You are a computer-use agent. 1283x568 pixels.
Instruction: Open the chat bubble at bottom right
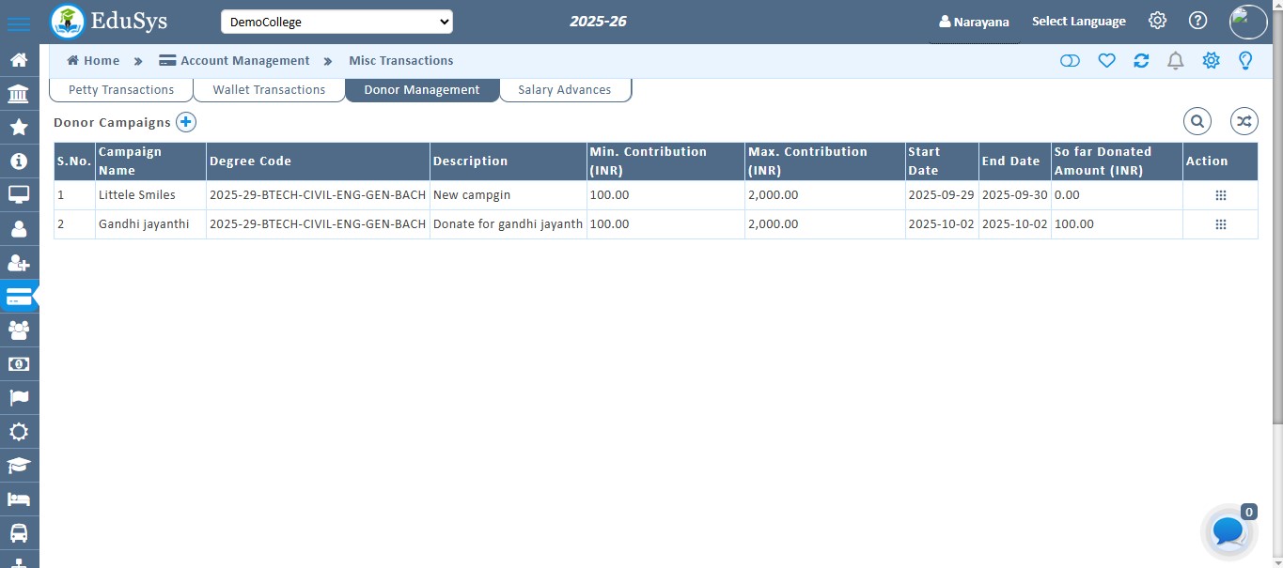[1228, 531]
